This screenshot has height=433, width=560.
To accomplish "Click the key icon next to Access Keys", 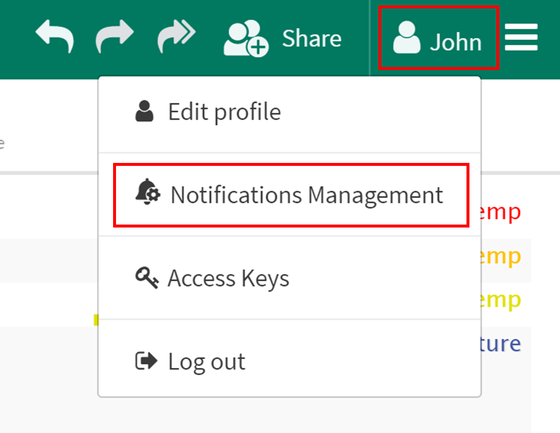I will [146, 278].
